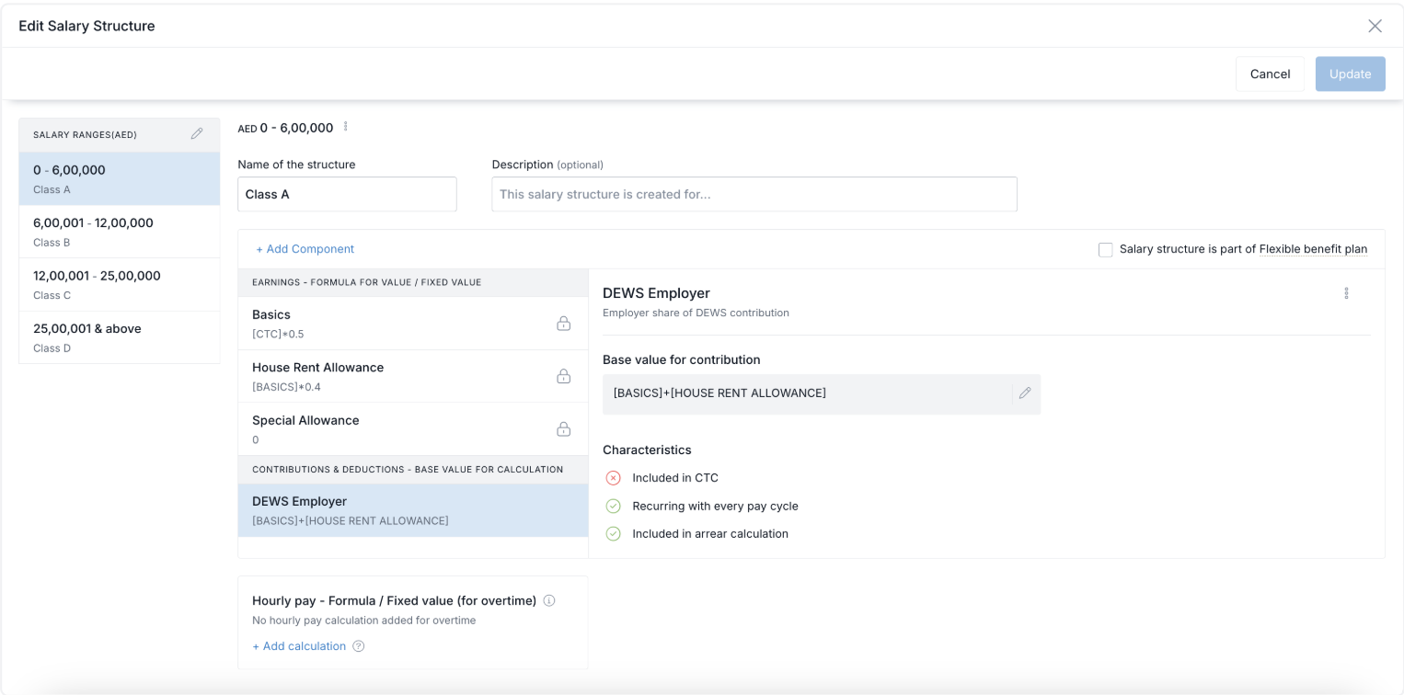Enable Flexible benefit plan checkbox
This screenshot has width=1404, height=695.
[x=1106, y=250]
